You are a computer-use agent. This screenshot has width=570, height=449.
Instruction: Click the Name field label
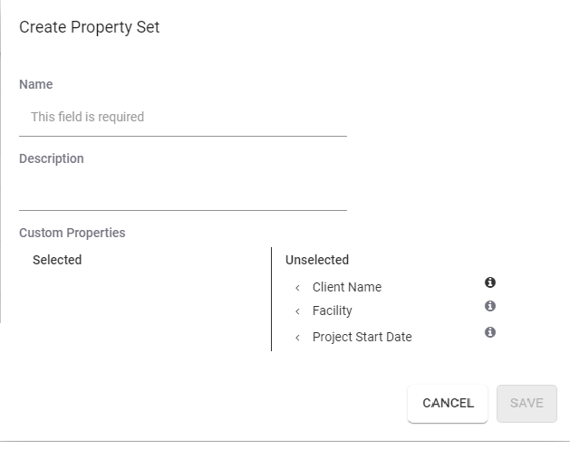pos(35,84)
